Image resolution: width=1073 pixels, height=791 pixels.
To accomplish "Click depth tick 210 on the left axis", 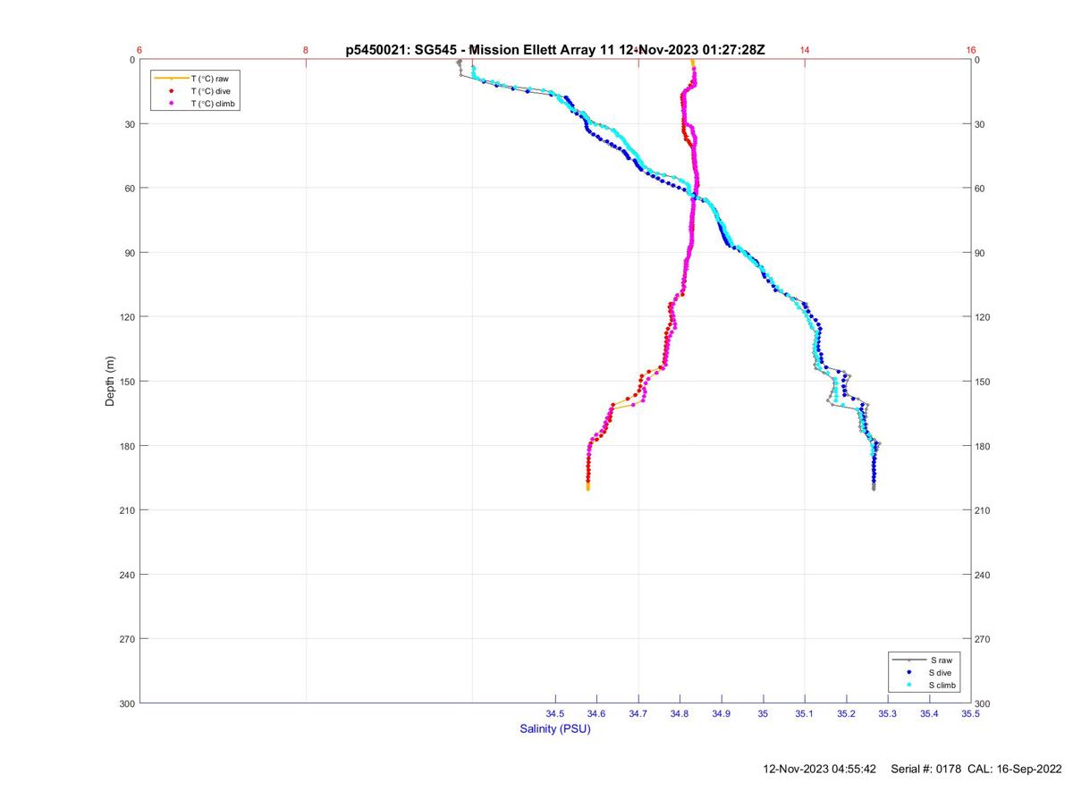I will [127, 510].
